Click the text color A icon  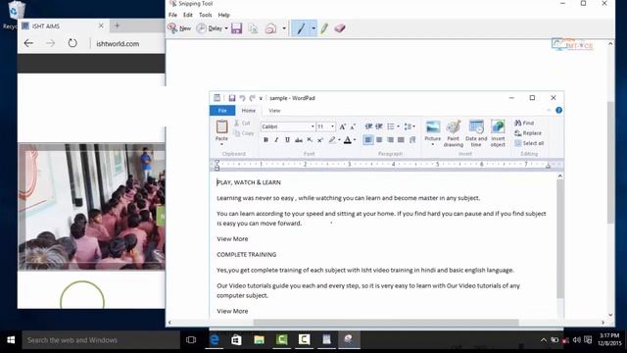(x=348, y=139)
